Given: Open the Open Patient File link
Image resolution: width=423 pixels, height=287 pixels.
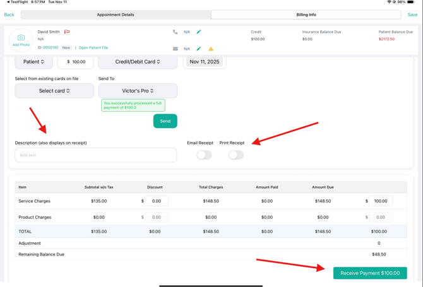Looking at the screenshot, I should [x=93, y=47].
